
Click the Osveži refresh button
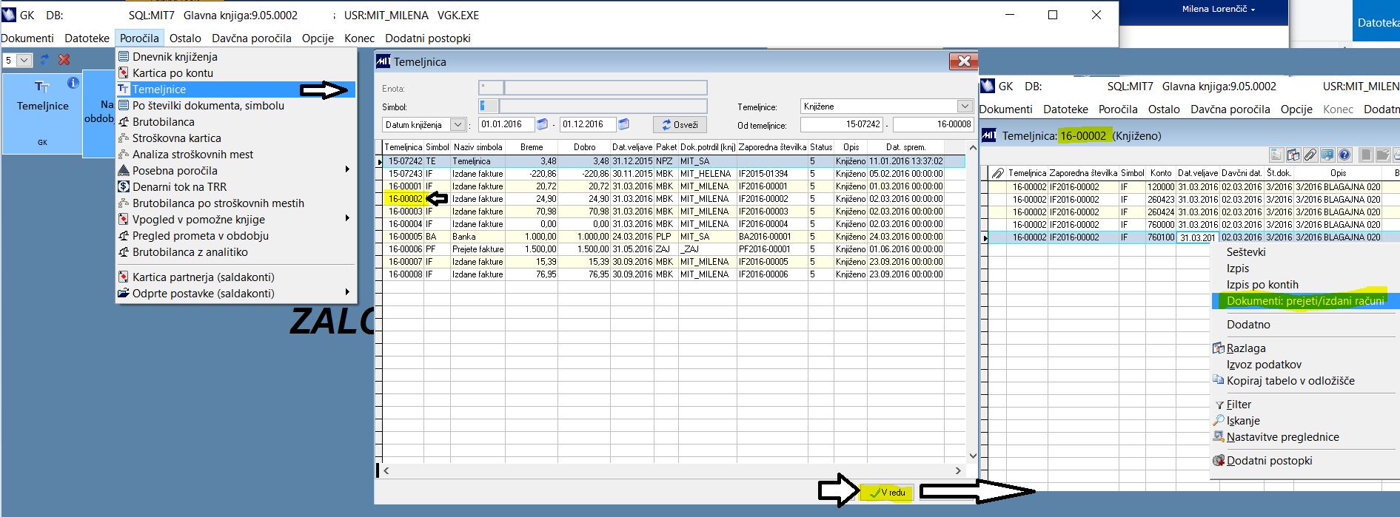point(680,125)
